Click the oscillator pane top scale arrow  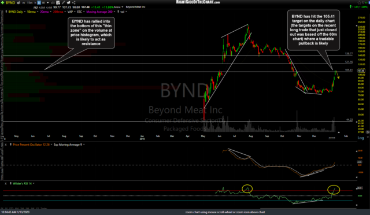click(357, 151)
